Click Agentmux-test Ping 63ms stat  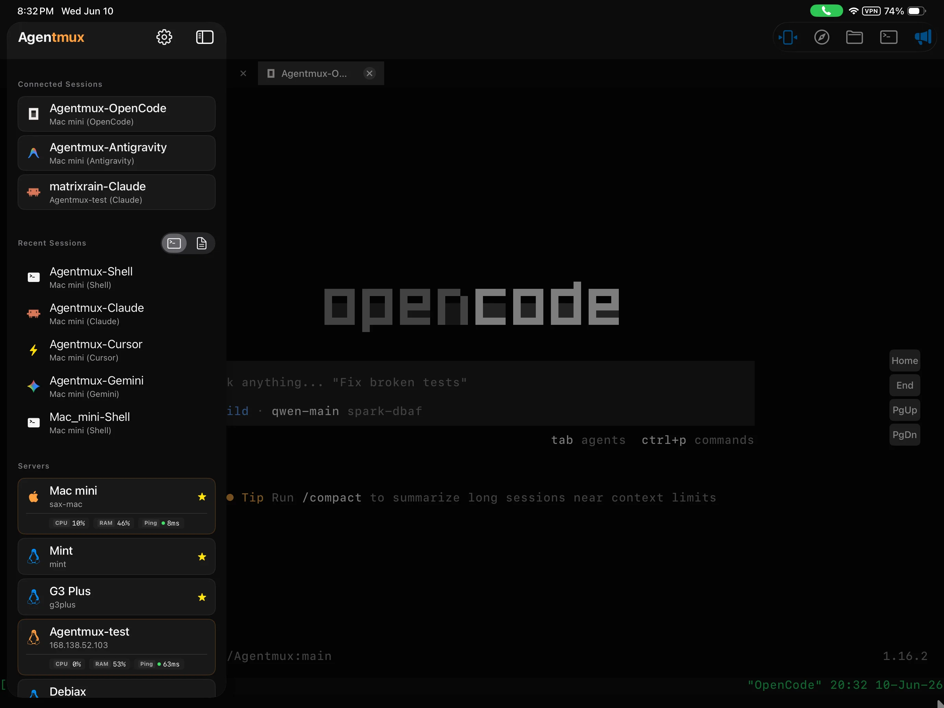click(x=160, y=664)
